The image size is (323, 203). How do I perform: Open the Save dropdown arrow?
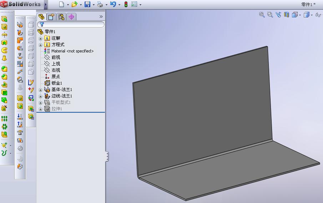point(94,5)
